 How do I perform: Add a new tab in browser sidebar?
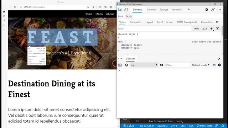tap(4, 30)
